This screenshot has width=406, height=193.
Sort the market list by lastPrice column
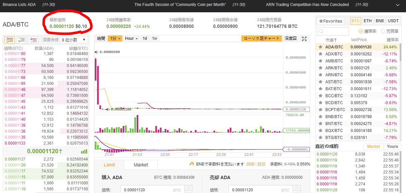(x=359, y=40)
